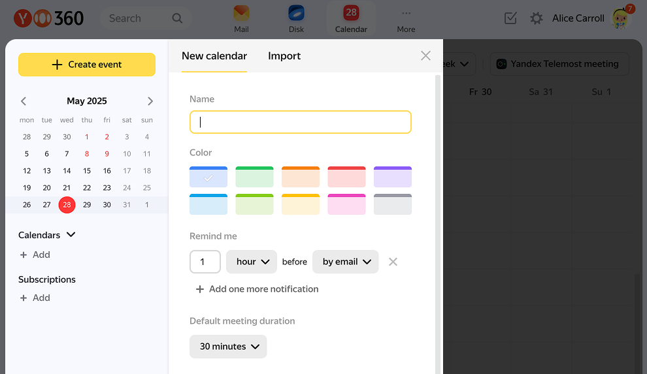This screenshot has width=647, height=374.
Task: Choose the purple calendar color
Action: (393, 177)
